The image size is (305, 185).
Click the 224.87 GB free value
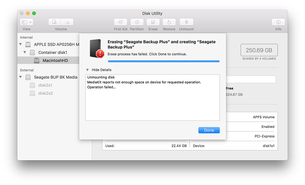(x=234, y=95)
